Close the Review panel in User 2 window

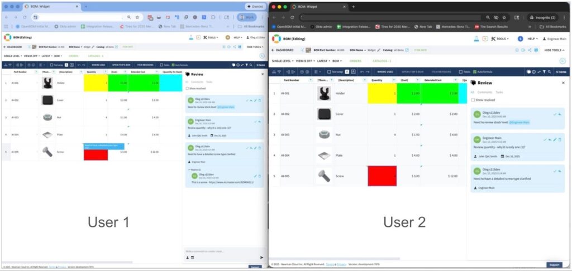tap(563, 83)
